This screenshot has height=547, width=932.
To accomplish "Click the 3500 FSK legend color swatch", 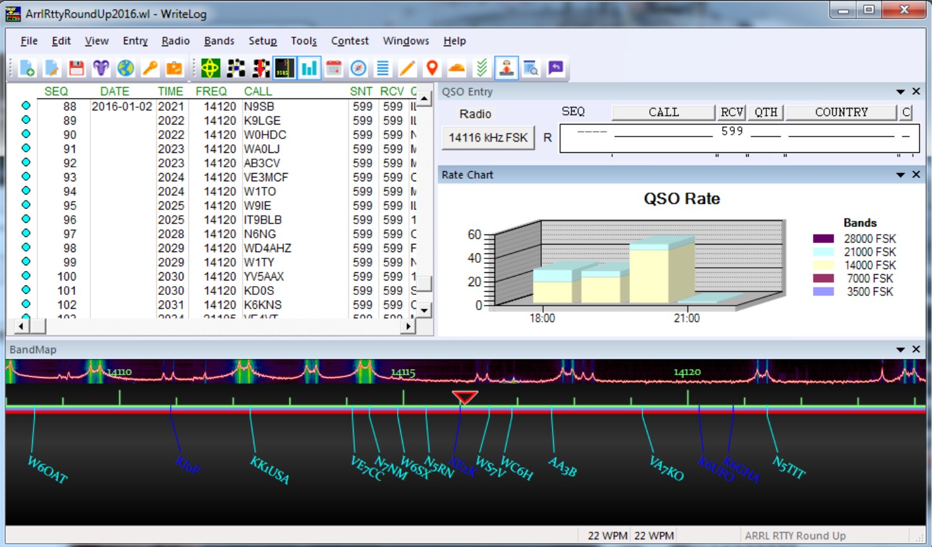I will coord(823,292).
